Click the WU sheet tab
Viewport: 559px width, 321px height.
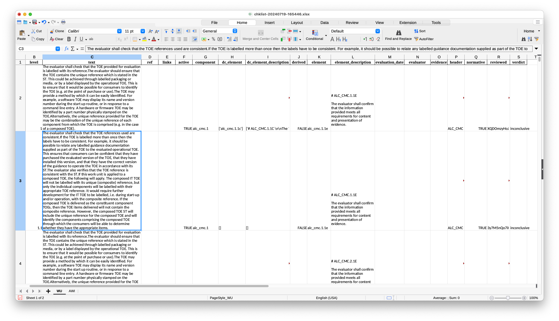pos(59,291)
